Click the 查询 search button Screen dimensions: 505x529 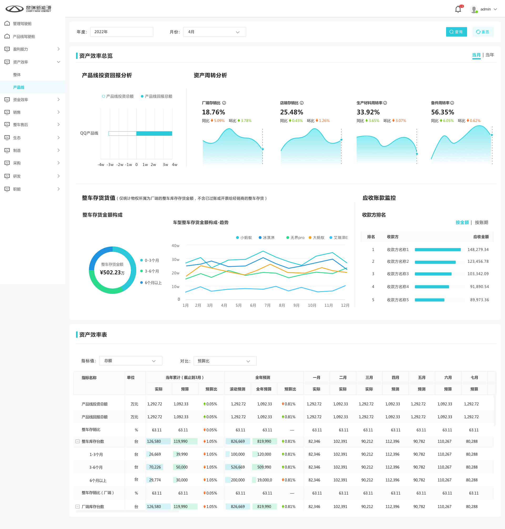[456, 32]
